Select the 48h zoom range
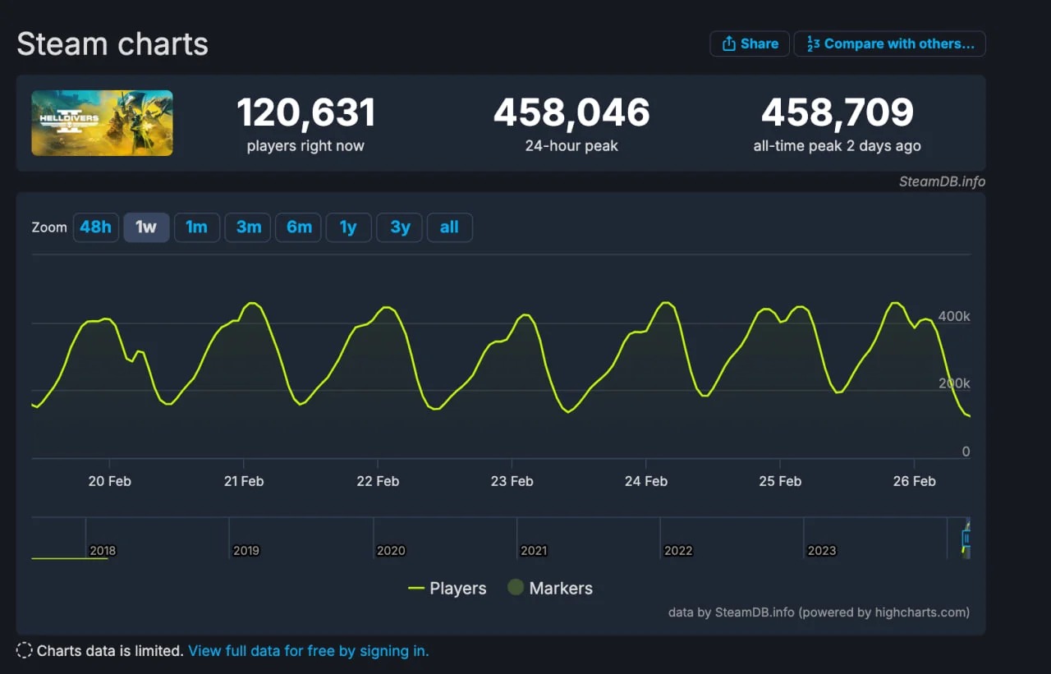The width and height of the screenshot is (1051, 674). [96, 227]
